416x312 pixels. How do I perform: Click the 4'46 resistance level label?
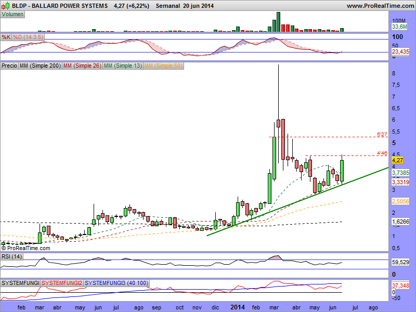(x=382, y=153)
